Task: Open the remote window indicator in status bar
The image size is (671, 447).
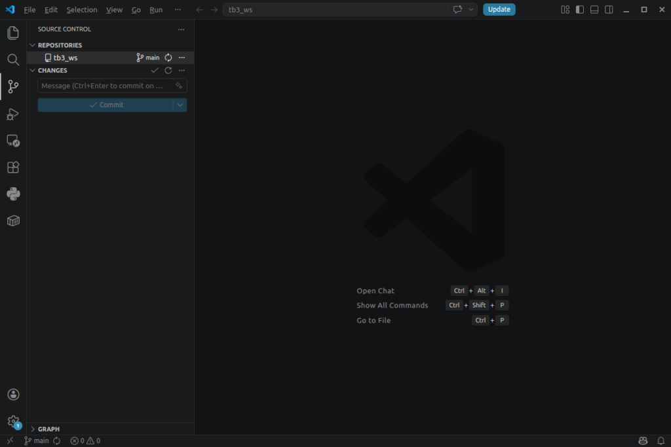Action: click(x=10, y=440)
